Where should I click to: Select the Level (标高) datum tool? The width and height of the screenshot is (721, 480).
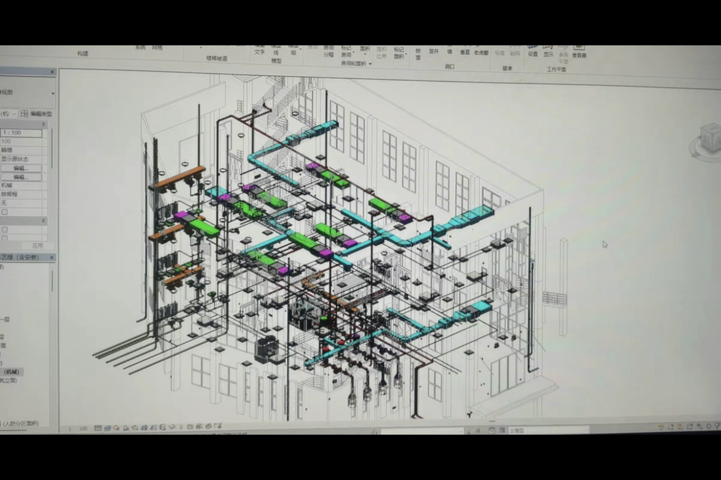pos(500,52)
